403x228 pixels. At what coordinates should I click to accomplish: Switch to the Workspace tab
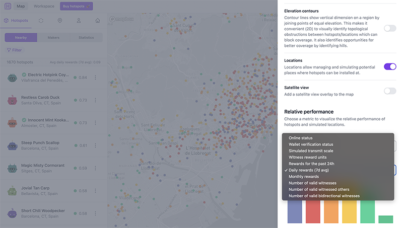pyautogui.click(x=44, y=7)
